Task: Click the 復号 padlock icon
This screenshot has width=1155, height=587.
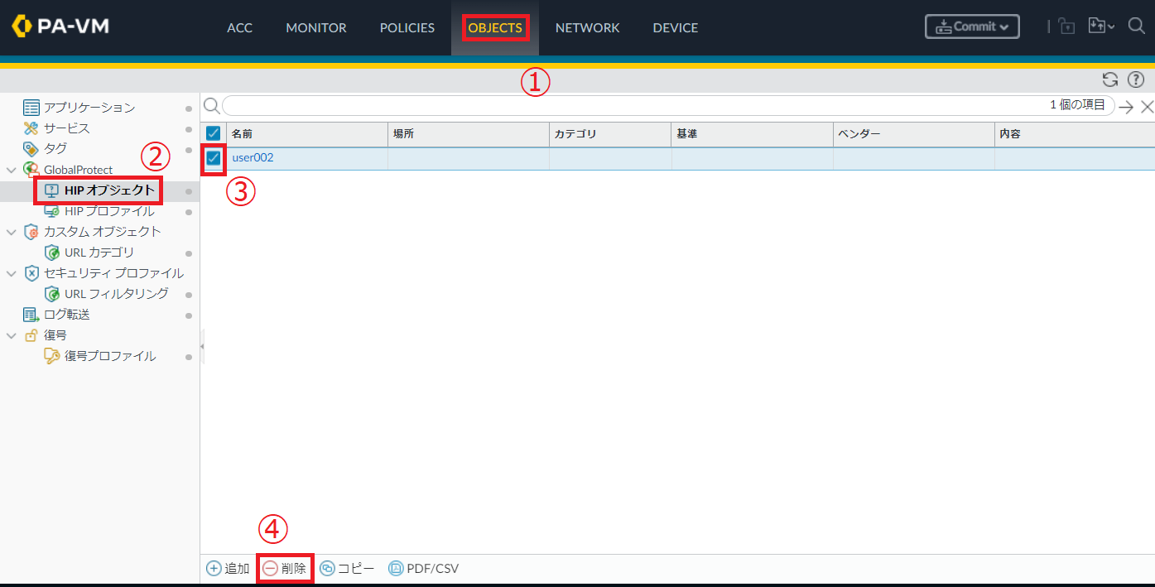Action: tap(31, 335)
